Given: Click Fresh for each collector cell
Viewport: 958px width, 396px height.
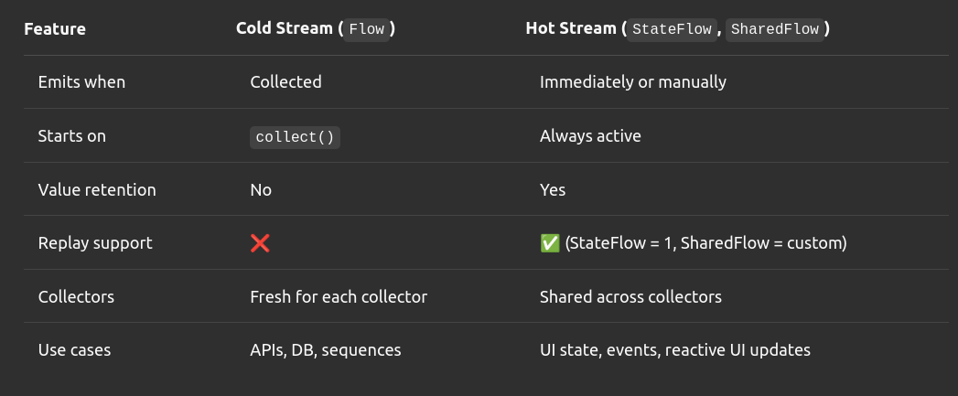Looking at the screenshot, I should 339,296.
